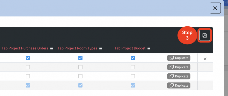
Task: Click the save floppy disk icon
Action: [205, 35]
